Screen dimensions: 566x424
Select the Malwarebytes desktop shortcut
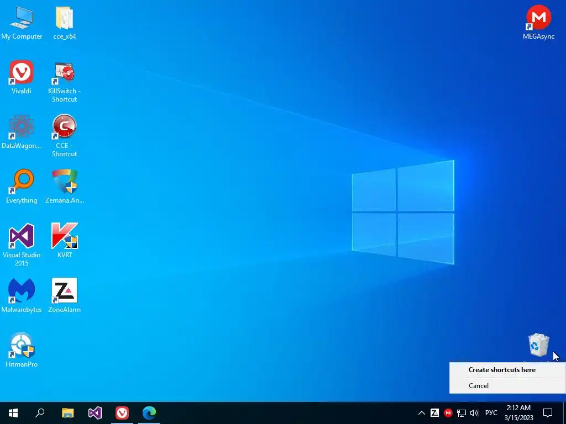coord(22,296)
